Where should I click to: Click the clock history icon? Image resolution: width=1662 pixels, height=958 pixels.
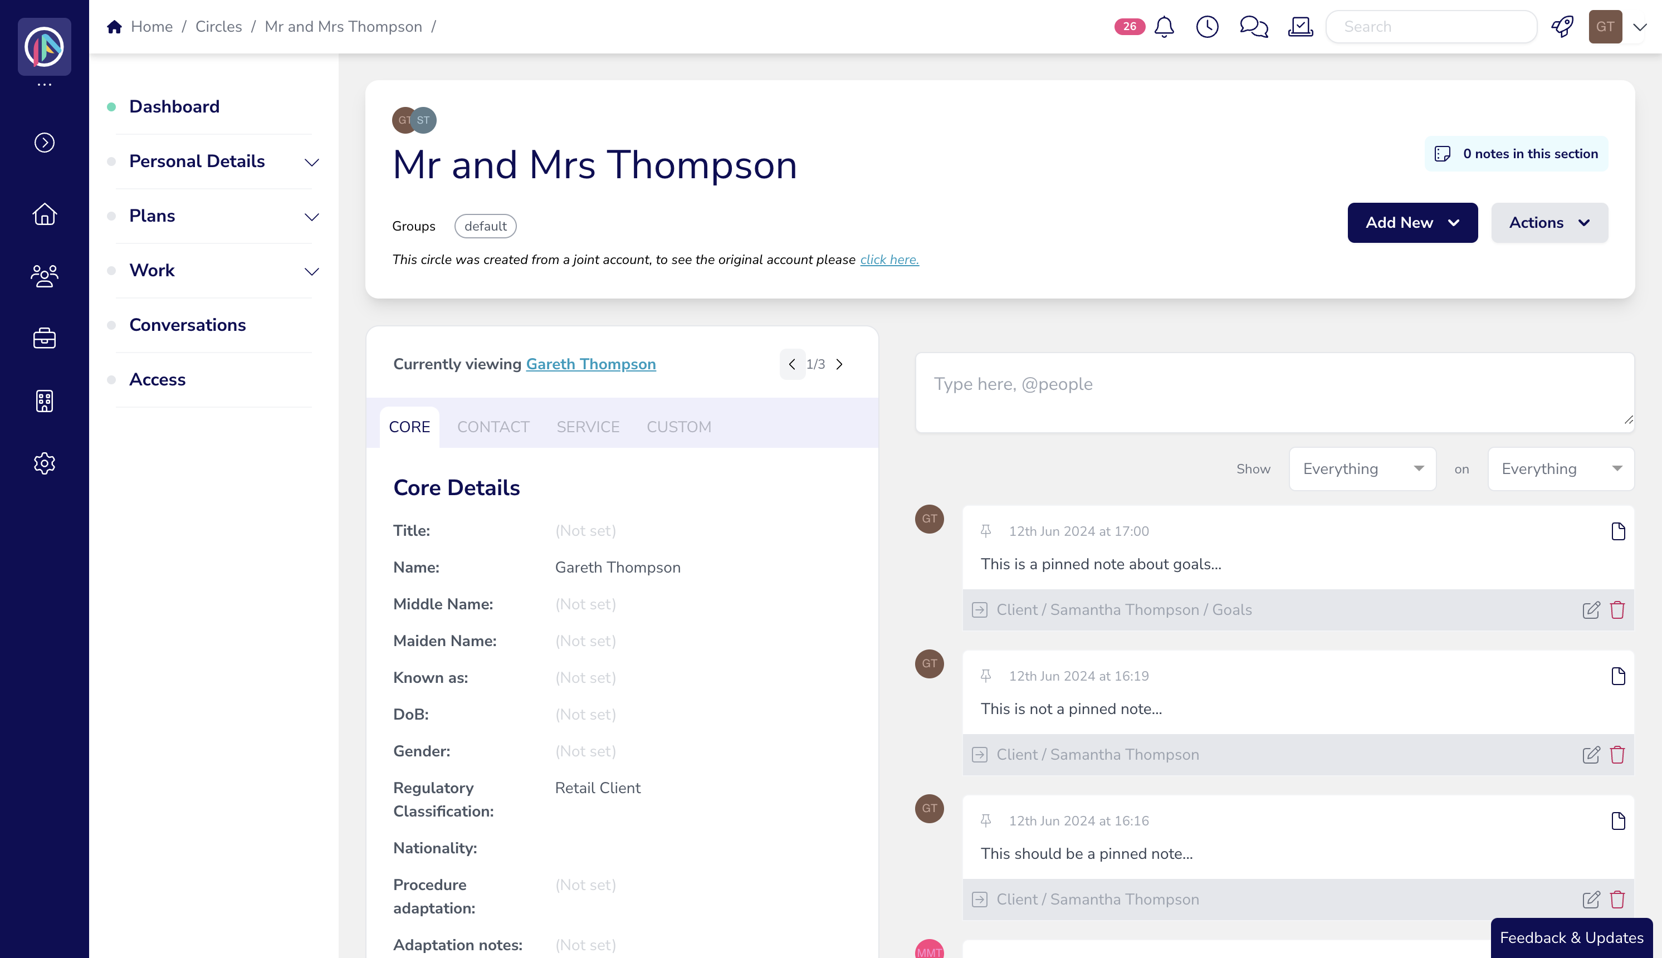tap(1207, 26)
